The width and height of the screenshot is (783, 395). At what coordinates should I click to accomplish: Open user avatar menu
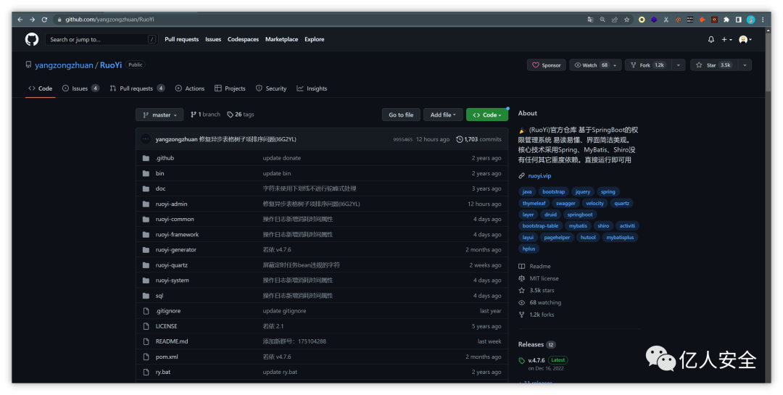tap(745, 39)
